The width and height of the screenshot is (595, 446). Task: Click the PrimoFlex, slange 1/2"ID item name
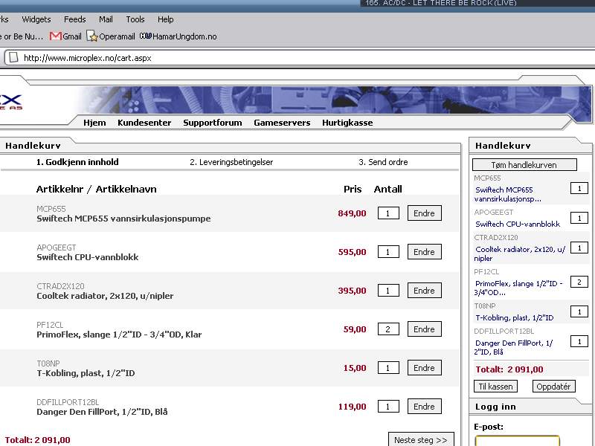click(x=119, y=334)
